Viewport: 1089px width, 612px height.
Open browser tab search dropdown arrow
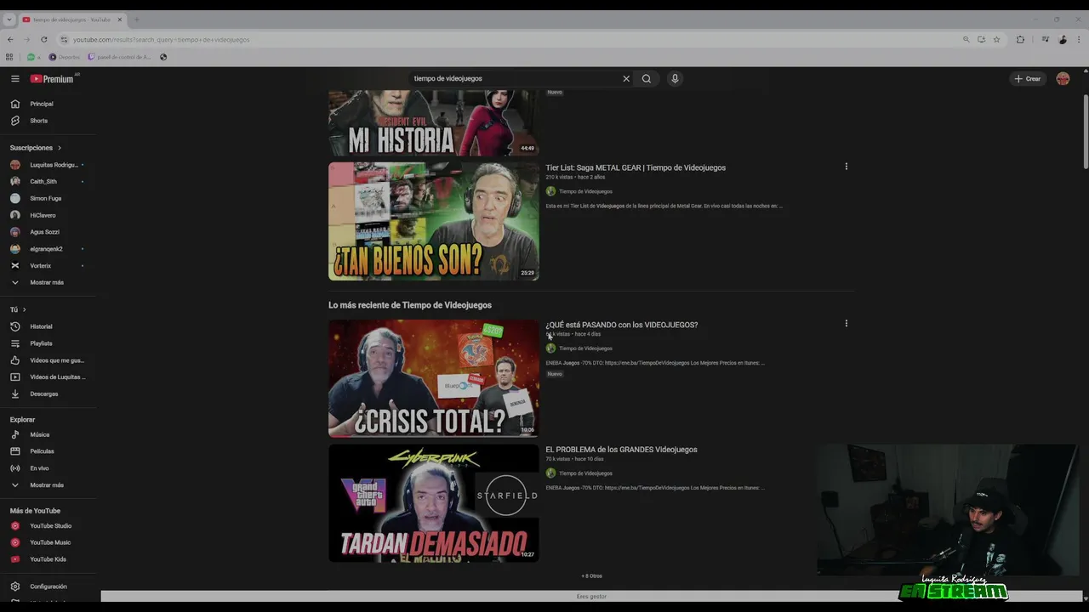(x=9, y=20)
